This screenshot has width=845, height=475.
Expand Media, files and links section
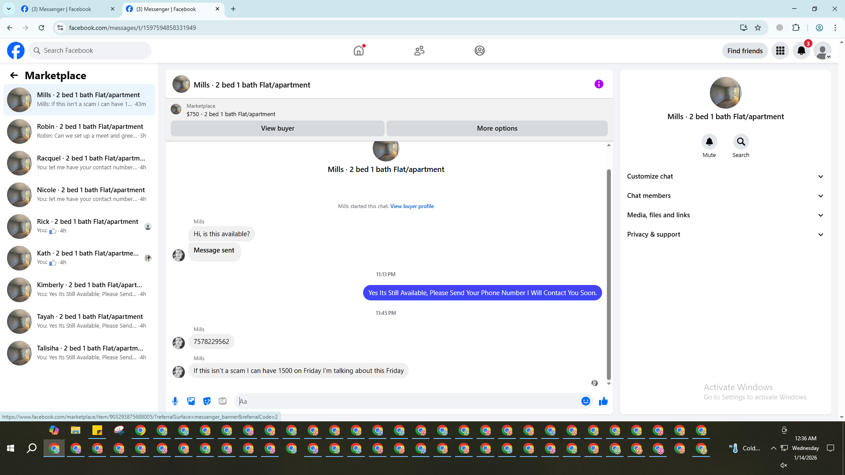[725, 215]
